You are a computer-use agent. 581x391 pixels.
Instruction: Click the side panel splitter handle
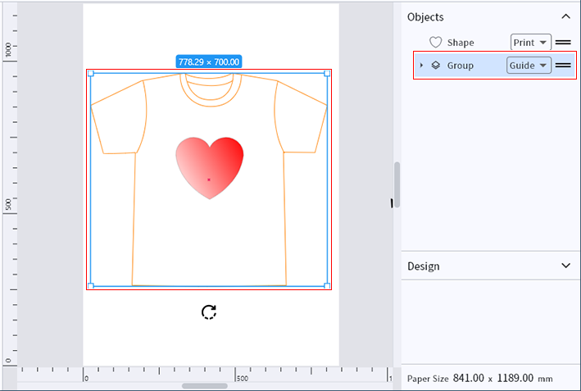(x=392, y=202)
